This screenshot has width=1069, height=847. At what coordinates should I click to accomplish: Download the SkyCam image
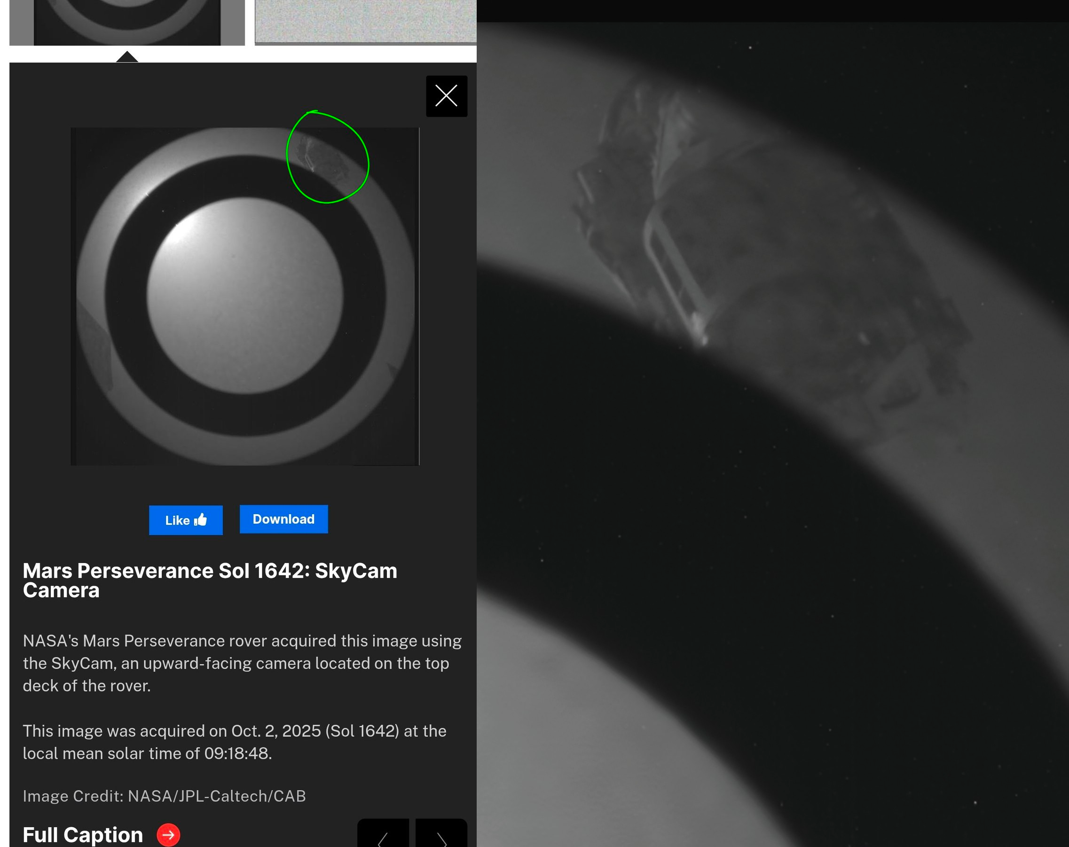pos(283,519)
